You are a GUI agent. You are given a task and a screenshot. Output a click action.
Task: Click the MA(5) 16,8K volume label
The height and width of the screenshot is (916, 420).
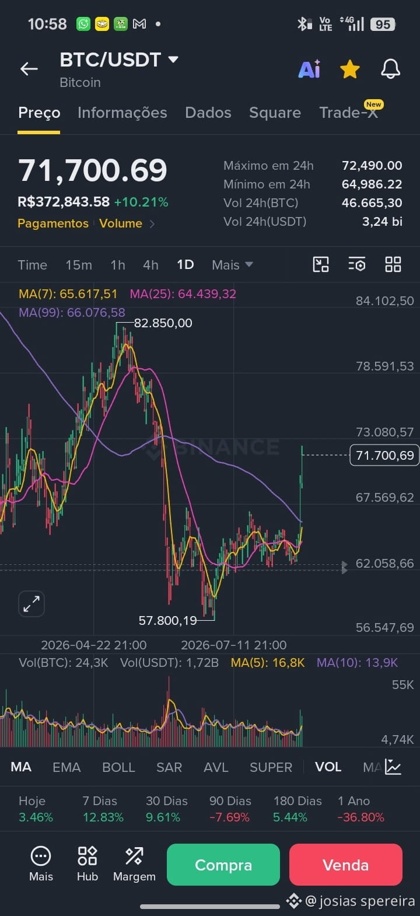click(268, 663)
